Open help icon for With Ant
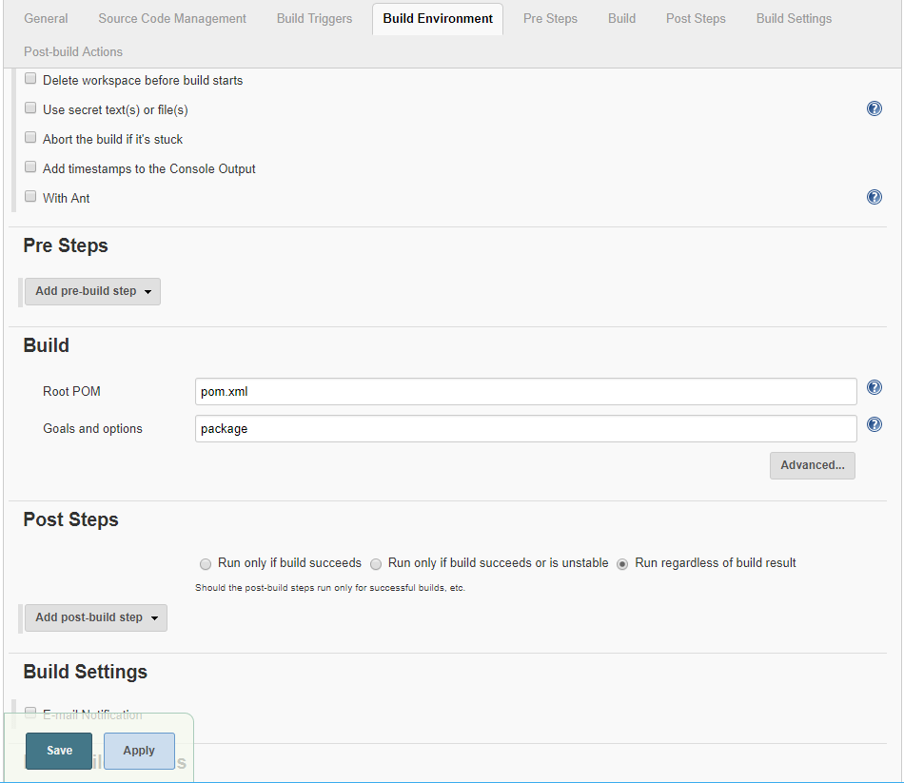 click(874, 197)
